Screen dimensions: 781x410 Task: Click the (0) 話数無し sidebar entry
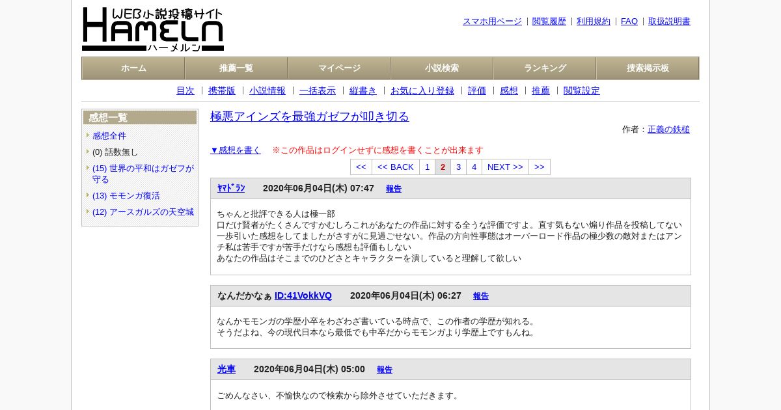(115, 152)
